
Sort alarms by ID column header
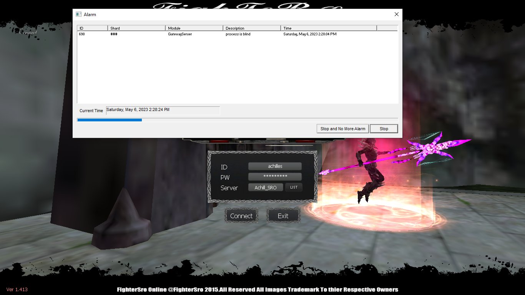pyautogui.click(x=93, y=28)
